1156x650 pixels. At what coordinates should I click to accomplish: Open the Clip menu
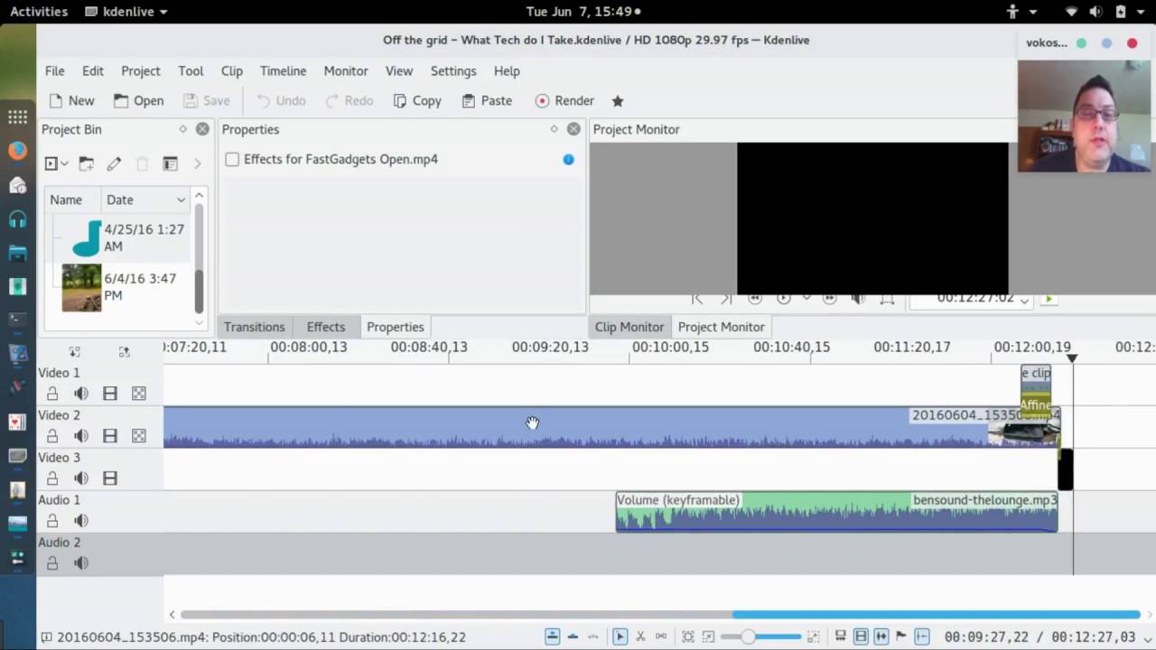tap(232, 71)
